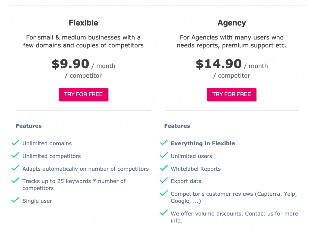The image size is (309, 230).
Task: Click checkmark beside Competitor's customer reviews
Action: click(x=164, y=193)
